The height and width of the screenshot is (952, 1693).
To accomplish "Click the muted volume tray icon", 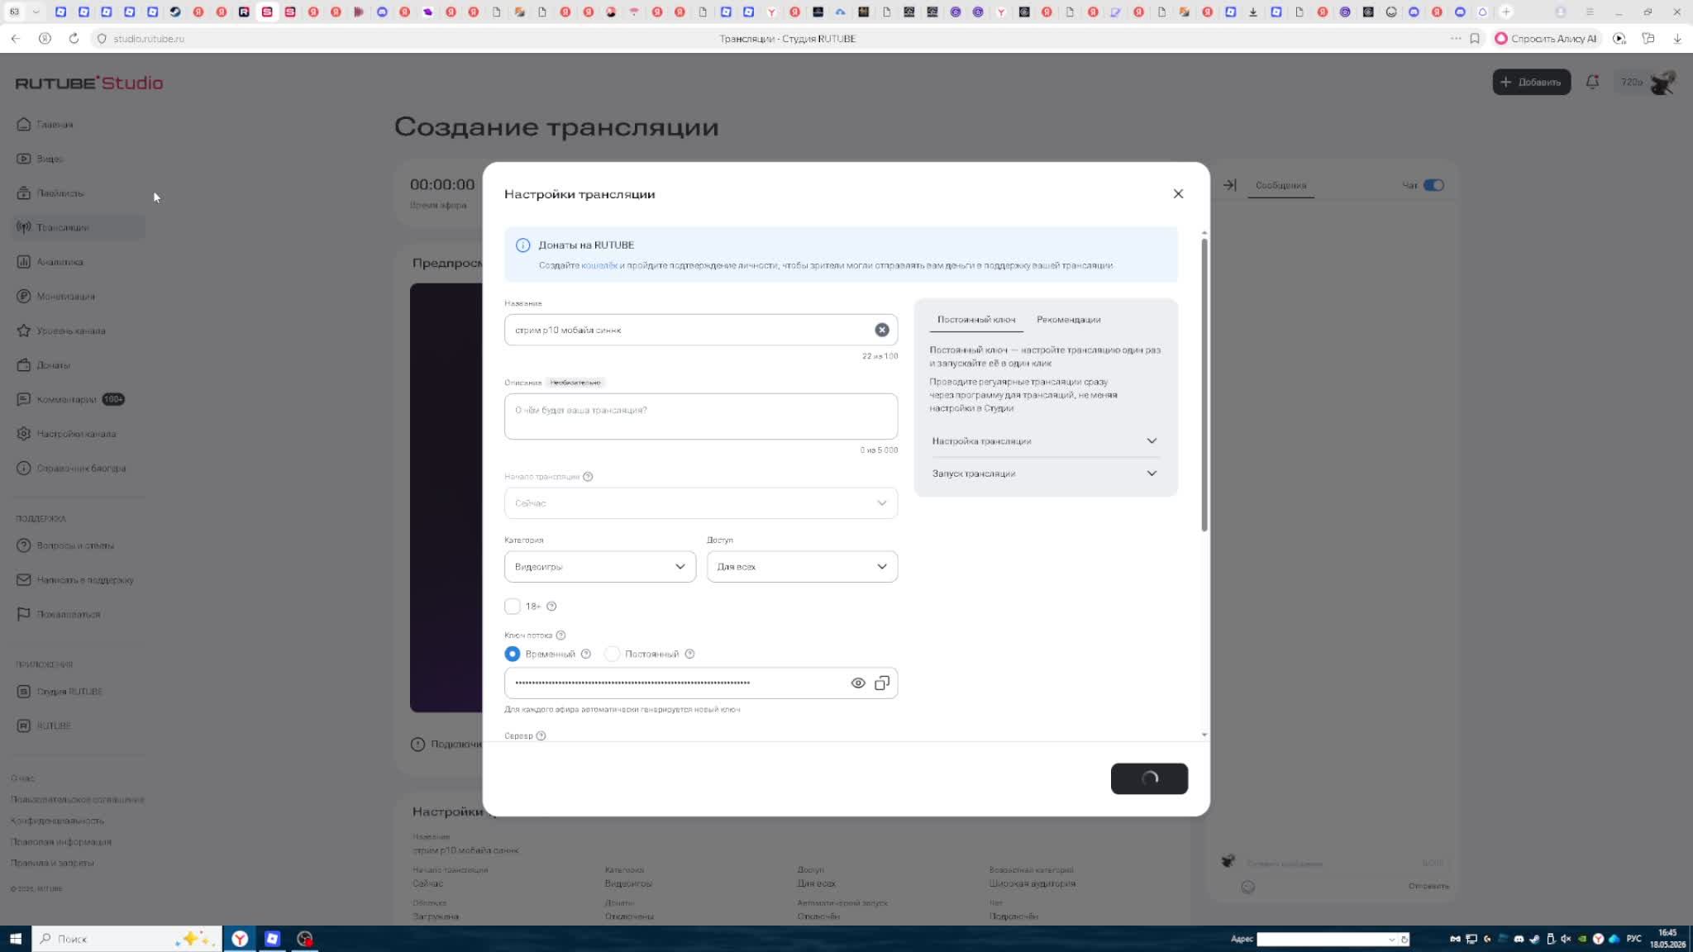I will pos(1565,939).
